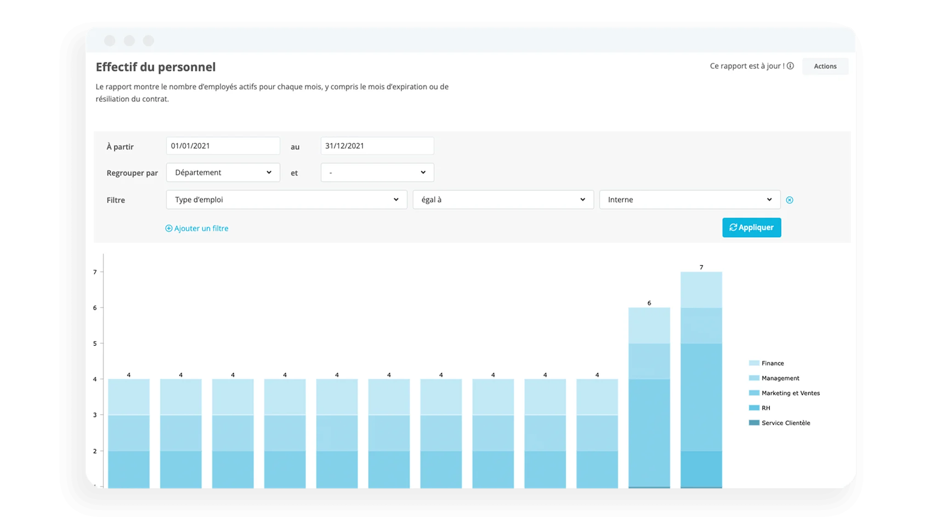Screen dimensions: 941x525
Task: Click the refresh icon on Appliquer button
Action: 733,228
